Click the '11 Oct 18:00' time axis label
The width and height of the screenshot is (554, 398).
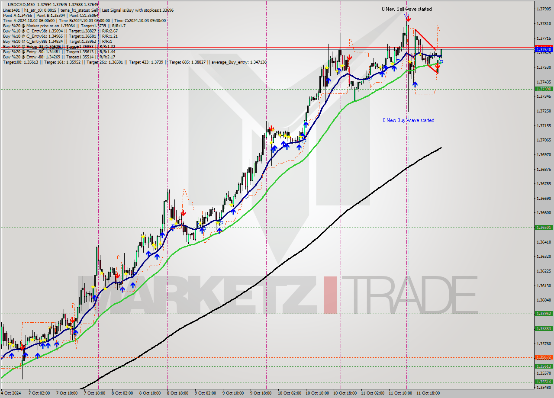pos(428,393)
